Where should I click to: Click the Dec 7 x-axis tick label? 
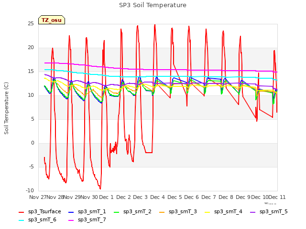click(x=209, y=197)
